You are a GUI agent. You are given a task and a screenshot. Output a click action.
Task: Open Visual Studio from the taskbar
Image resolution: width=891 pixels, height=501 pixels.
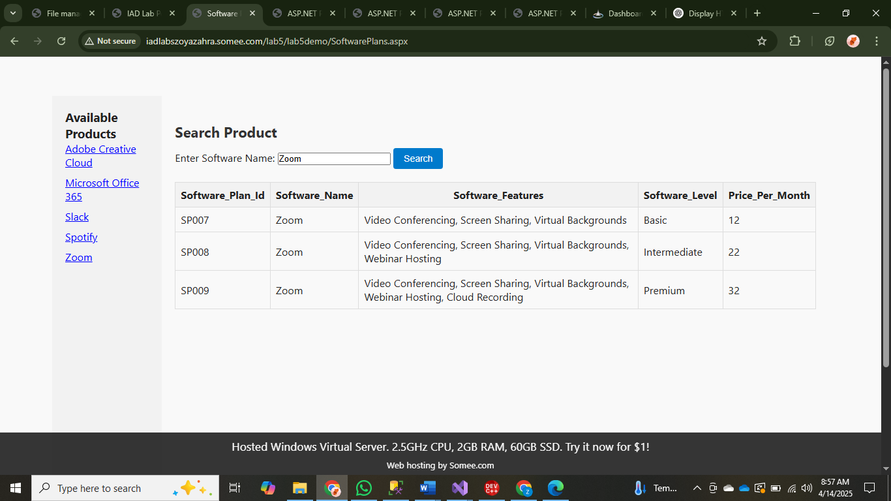click(x=460, y=488)
